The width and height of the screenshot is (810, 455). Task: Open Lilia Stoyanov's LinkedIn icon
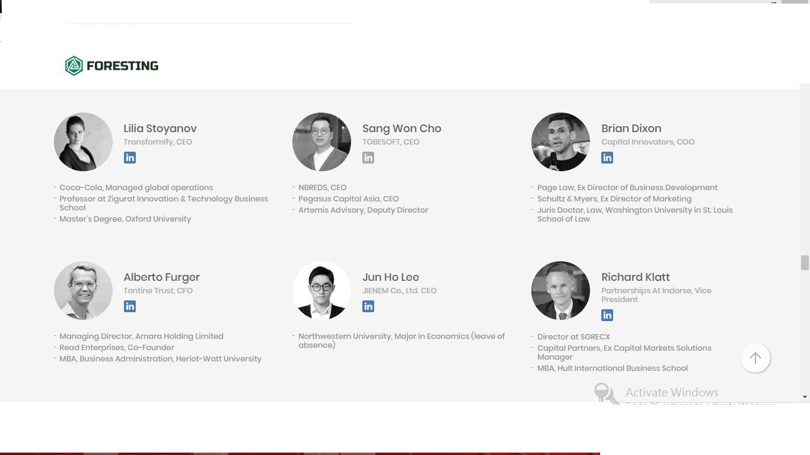click(130, 158)
